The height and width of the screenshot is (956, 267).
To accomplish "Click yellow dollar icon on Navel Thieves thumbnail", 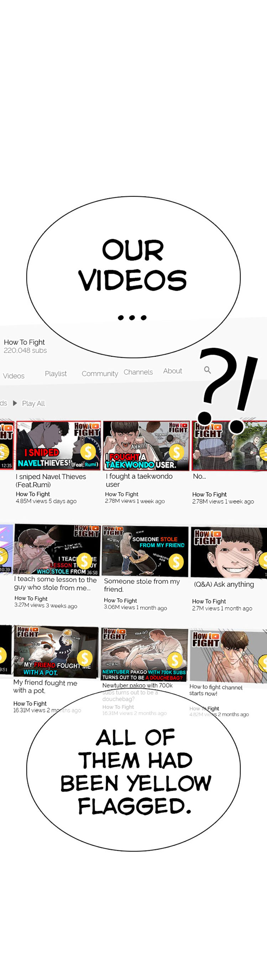I will tap(88, 452).
